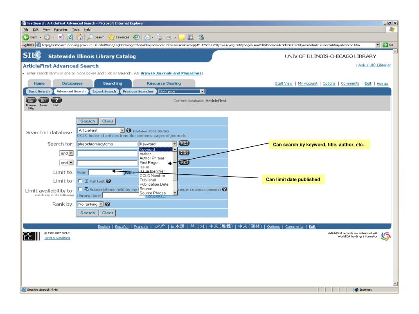Screen dimensions: 419x314
Task: Select Publication Date in index list
Action: [156, 184]
